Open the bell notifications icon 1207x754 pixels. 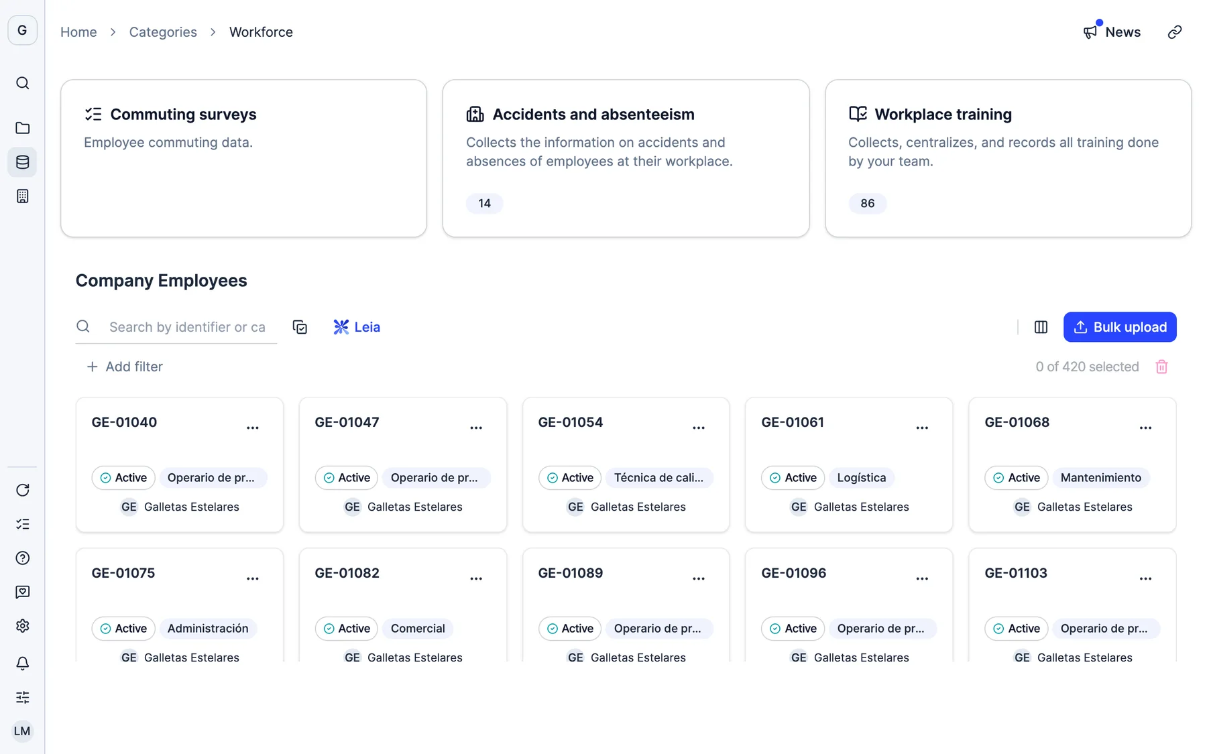[x=22, y=663]
